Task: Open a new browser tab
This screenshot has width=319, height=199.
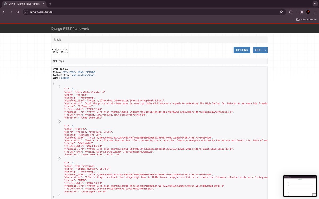Action: coord(50,4)
